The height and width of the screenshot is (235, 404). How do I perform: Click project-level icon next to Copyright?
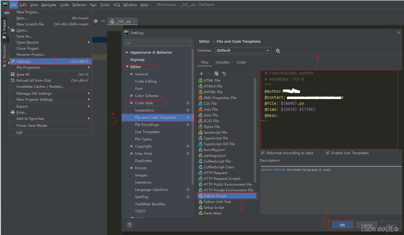188,146
